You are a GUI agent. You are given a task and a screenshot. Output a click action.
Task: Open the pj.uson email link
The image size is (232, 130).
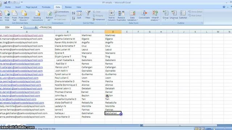click(x=19, y=78)
